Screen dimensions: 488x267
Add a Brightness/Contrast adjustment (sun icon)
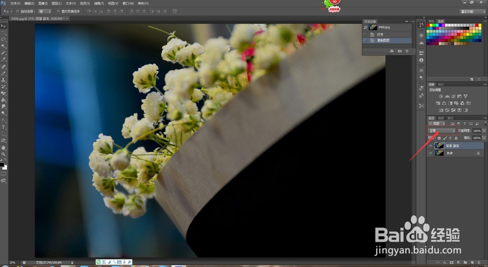point(441,96)
